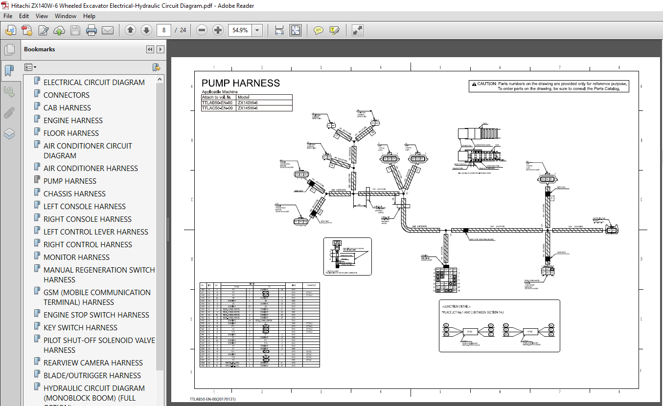
Task: Open the Attachments paperclip panel
Action: [x=9, y=113]
